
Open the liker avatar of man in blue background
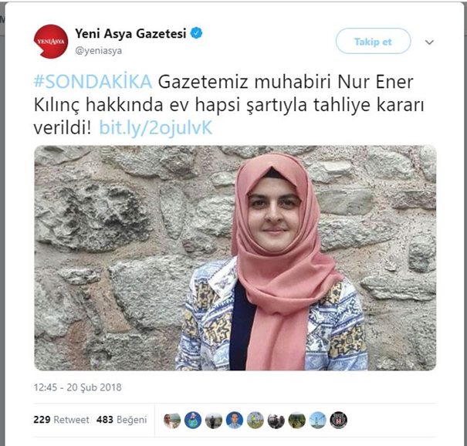click(x=235, y=420)
